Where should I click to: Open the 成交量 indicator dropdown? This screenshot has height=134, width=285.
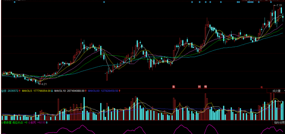pyautogui.click(x=276, y=90)
